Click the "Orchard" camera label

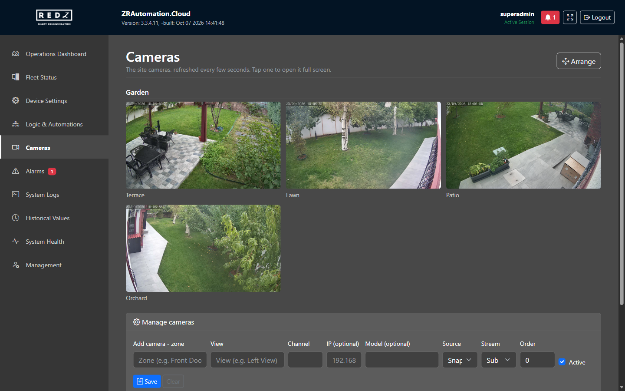click(x=136, y=298)
